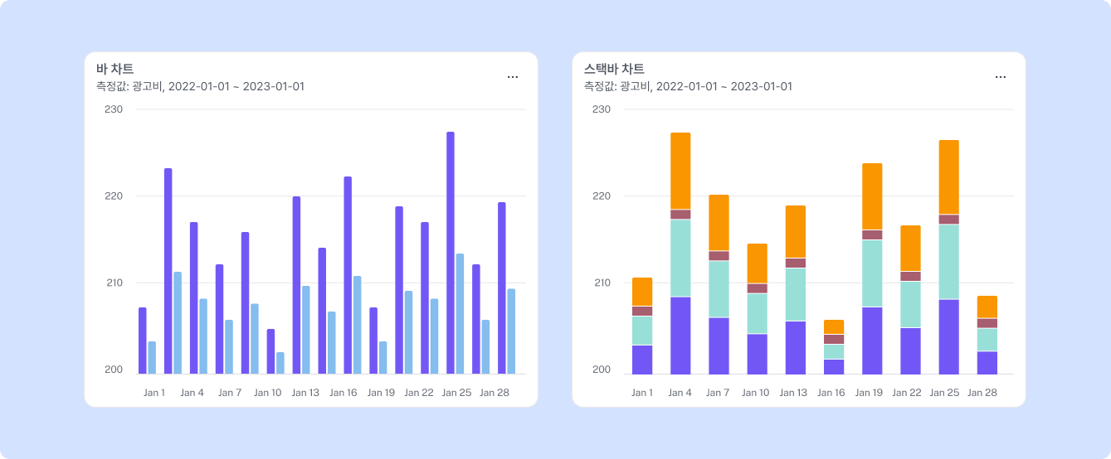Click the orange segment of Jan 4 stacked bar

click(680, 171)
